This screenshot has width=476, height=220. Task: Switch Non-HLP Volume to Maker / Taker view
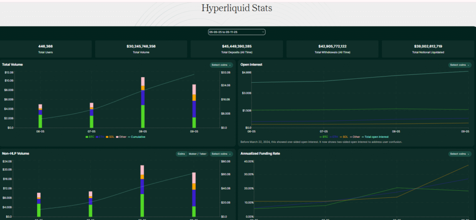pyautogui.click(x=197, y=154)
